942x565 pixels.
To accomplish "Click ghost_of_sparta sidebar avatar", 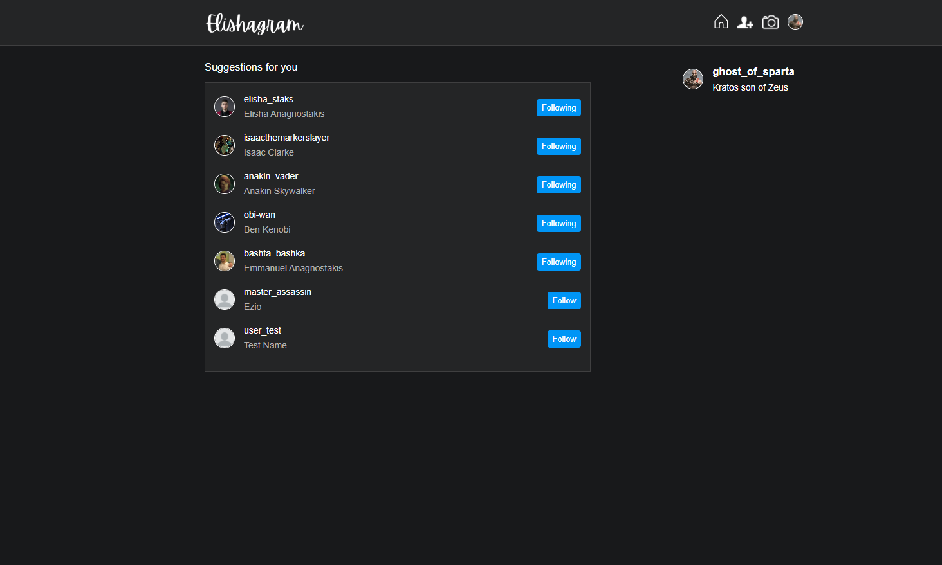I will [x=693, y=79].
